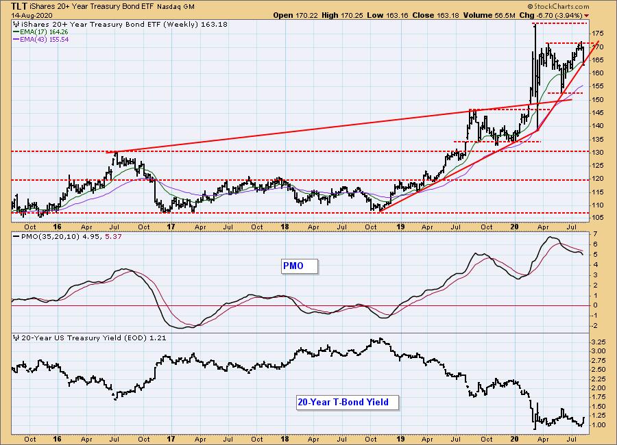Click the Volume 56.5M value
The width and height of the screenshot is (617, 445).
pos(489,15)
